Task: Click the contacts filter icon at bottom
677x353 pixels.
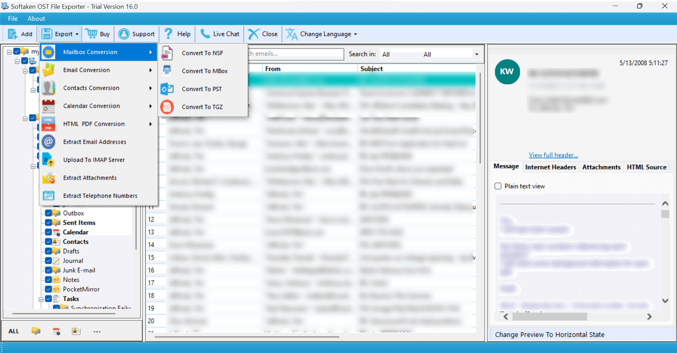Action: [x=76, y=331]
